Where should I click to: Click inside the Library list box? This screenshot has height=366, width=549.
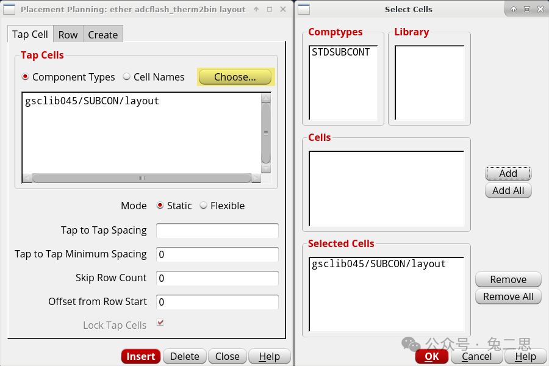[x=429, y=83]
